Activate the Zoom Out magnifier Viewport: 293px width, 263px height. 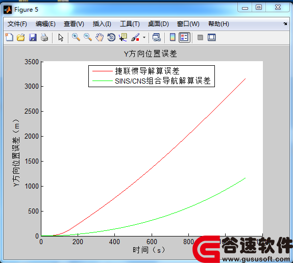coord(88,38)
